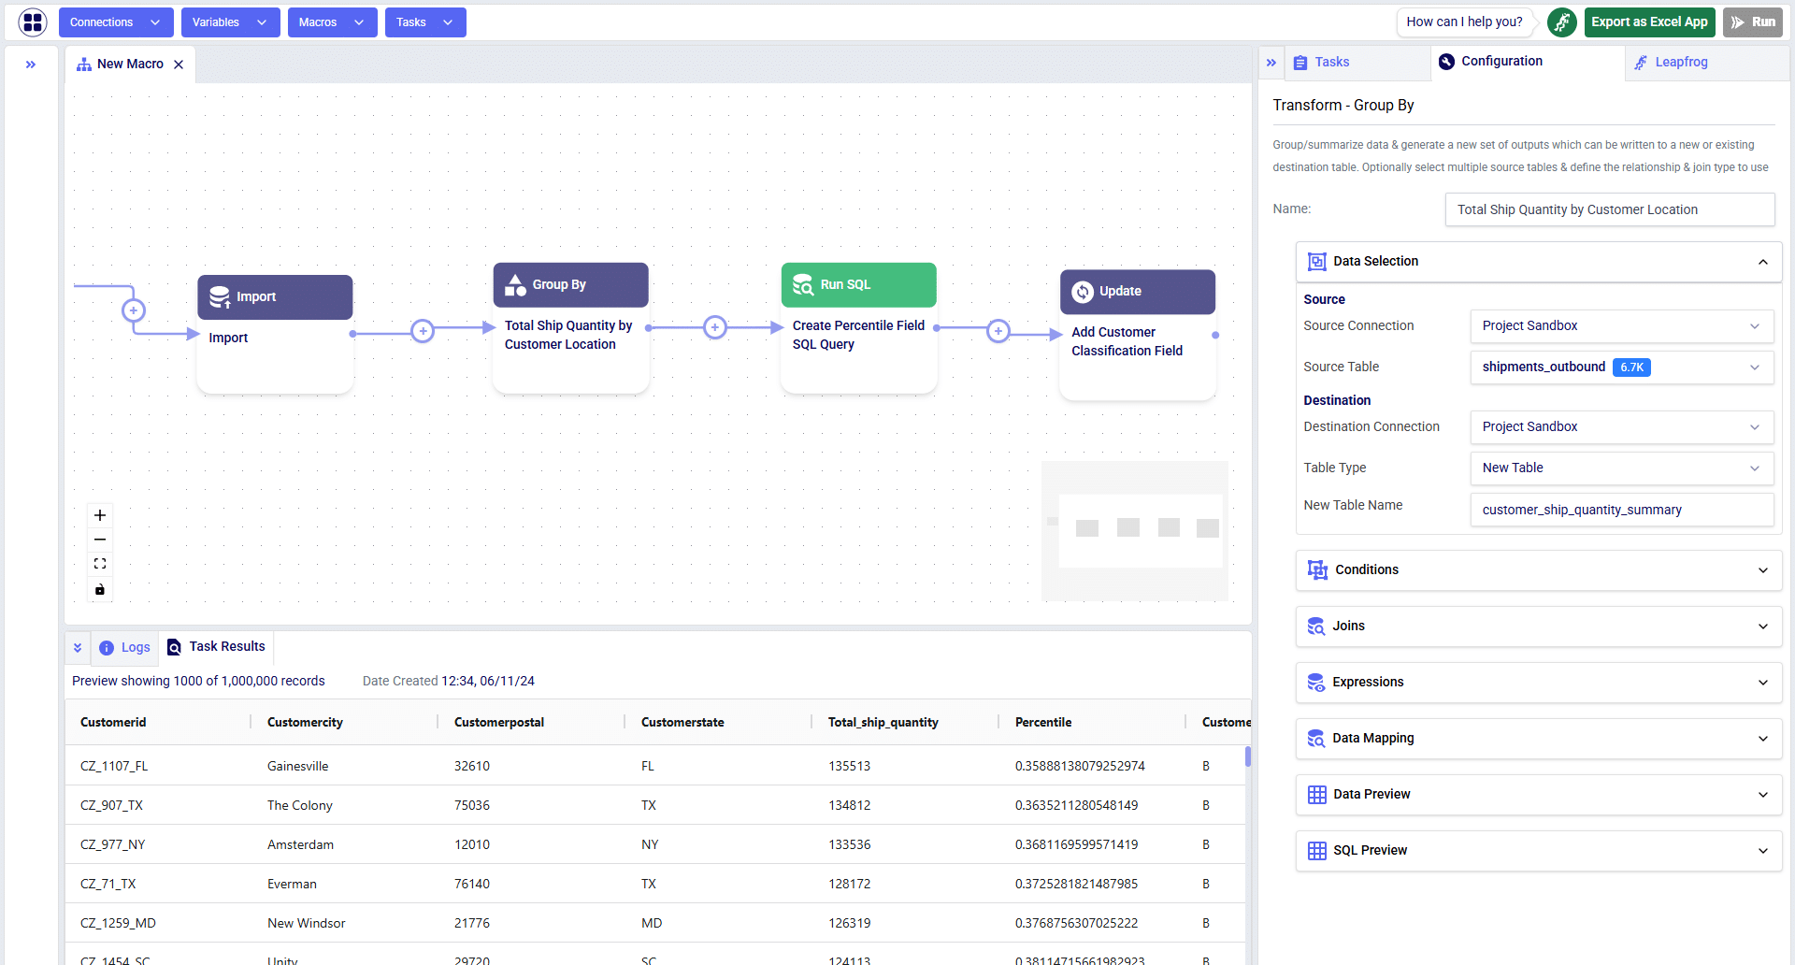Select the Import node header
1795x965 pixels.
tap(275, 296)
